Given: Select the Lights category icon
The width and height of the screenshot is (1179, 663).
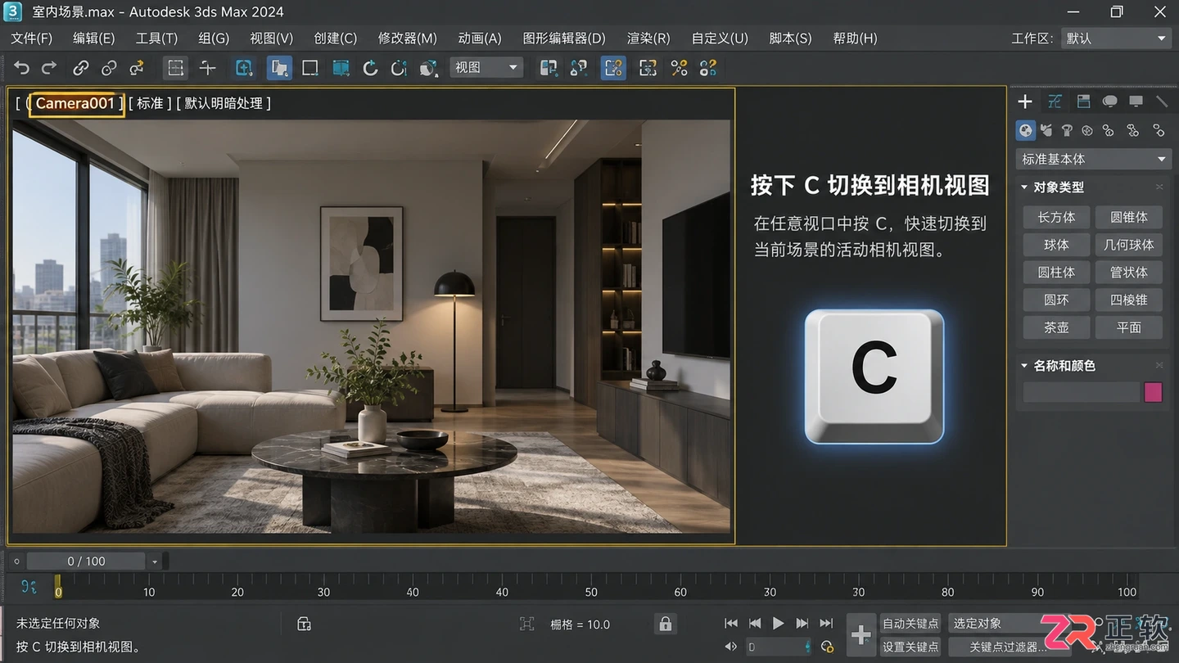Looking at the screenshot, I should tap(1067, 130).
